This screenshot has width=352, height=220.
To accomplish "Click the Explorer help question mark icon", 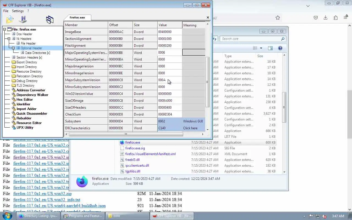I will 280,48.
